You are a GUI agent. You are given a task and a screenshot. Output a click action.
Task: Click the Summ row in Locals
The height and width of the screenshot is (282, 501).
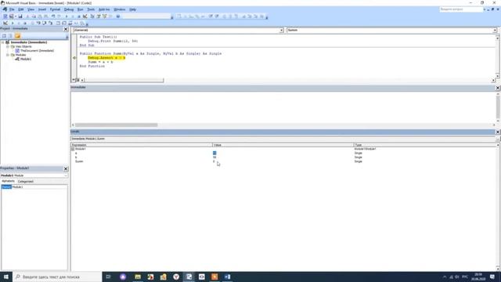tap(283, 161)
